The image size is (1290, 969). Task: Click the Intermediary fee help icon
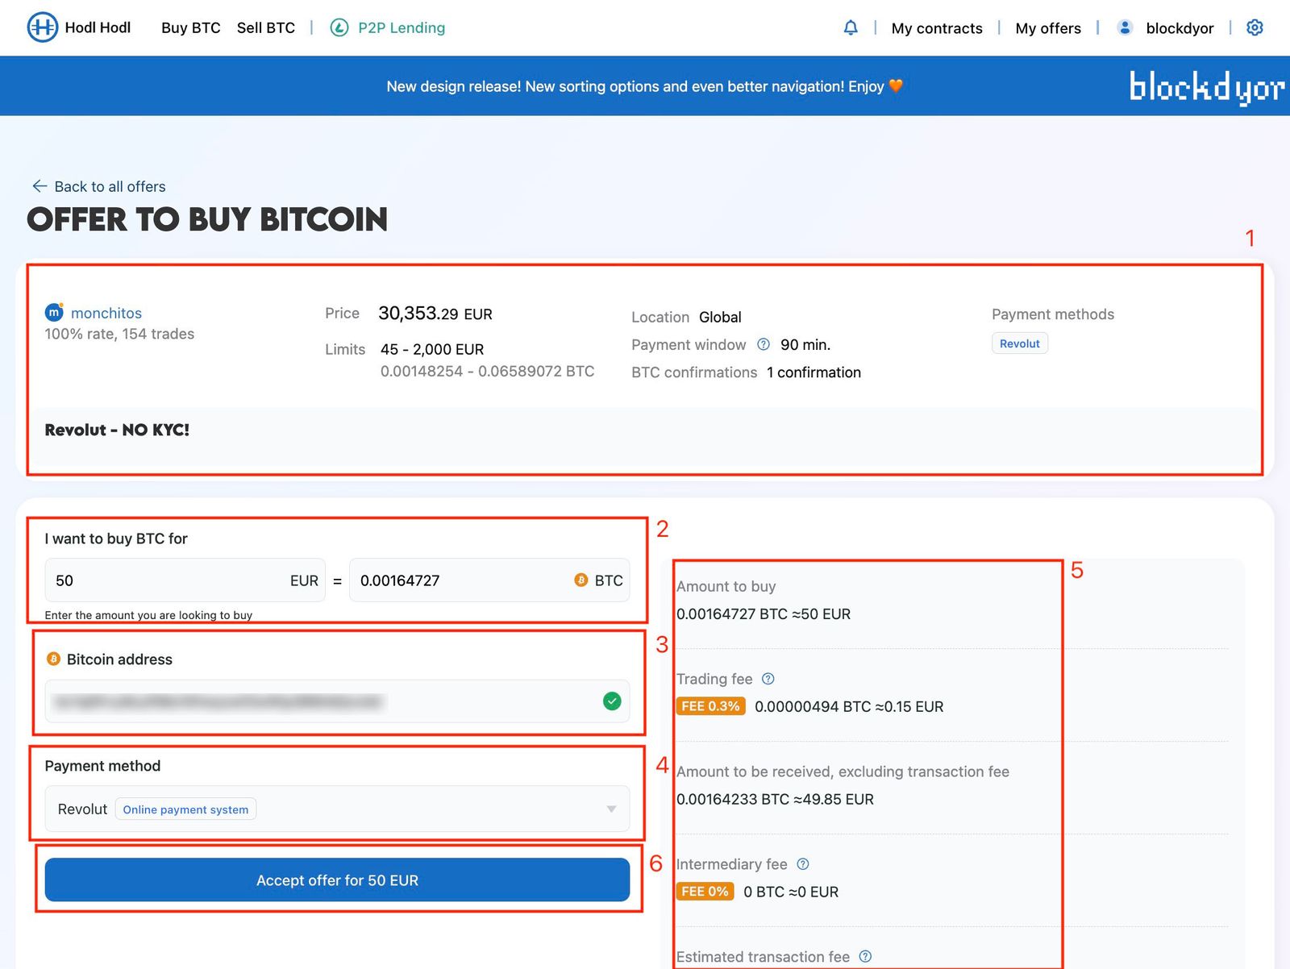tap(802, 863)
